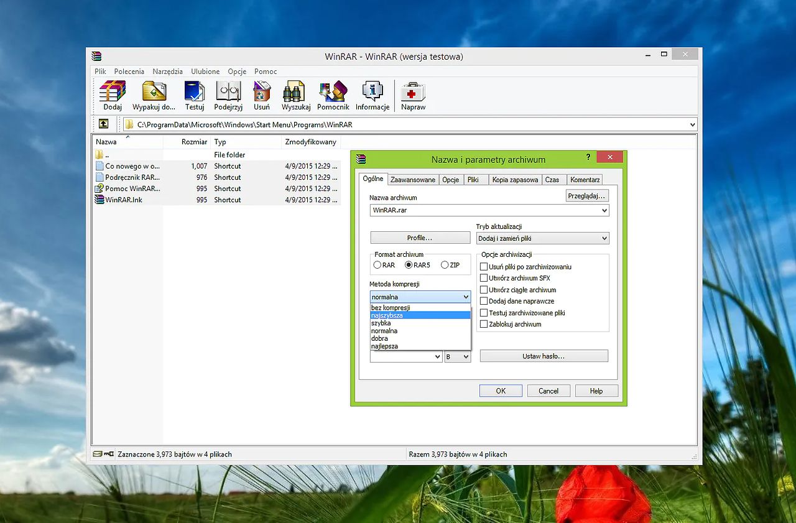This screenshot has width=796, height=523.
Task: Open the size unit 'B' dropdown
Action: coord(466,357)
